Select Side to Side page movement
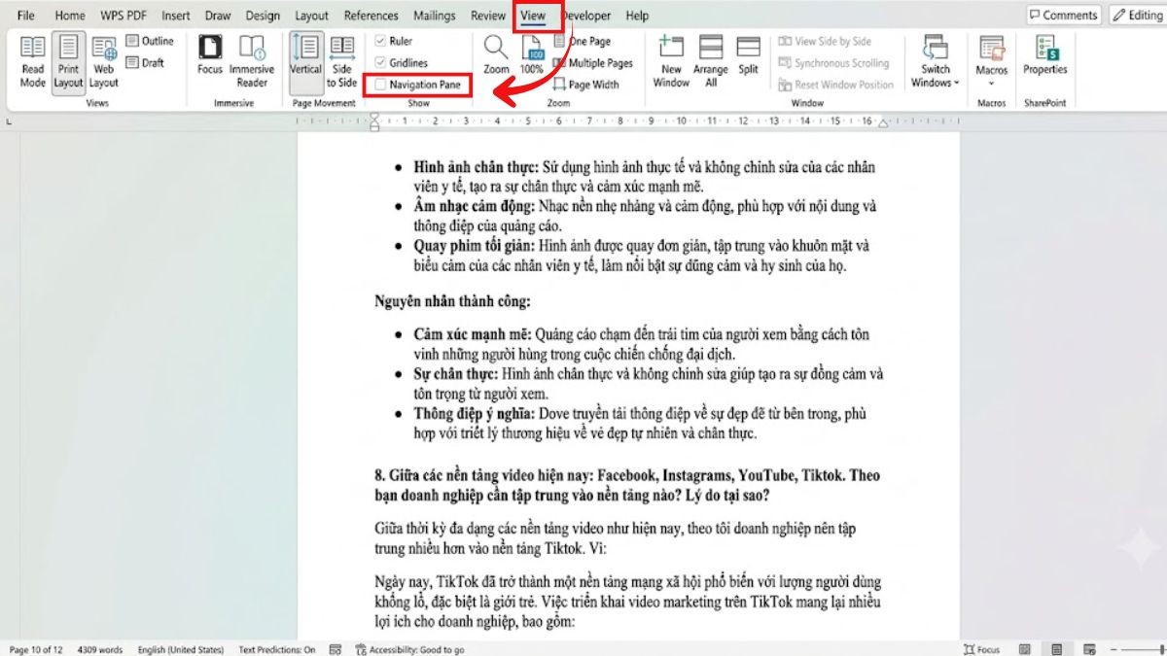Image resolution: width=1167 pixels, height=656 pixels. tap(341, 61)
